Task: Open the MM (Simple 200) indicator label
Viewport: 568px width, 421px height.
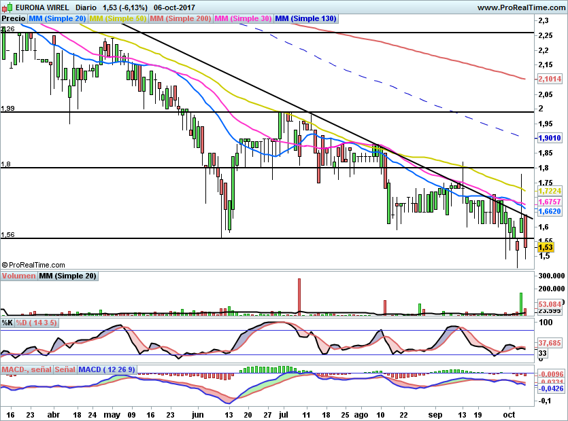Action: click(180, 18)
